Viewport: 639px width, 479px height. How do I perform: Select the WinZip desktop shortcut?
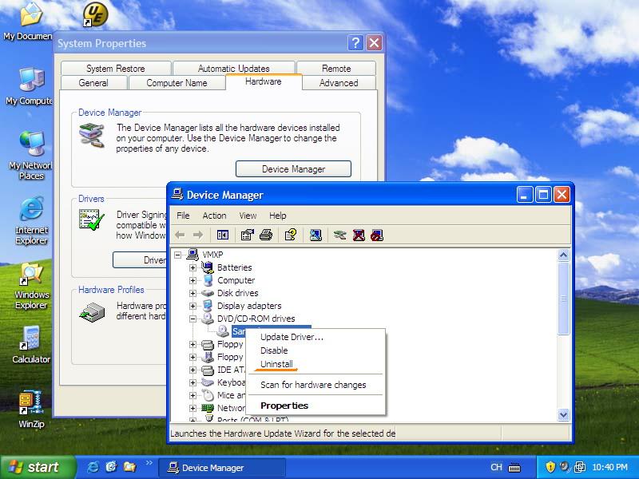click(x=31, y=410)
